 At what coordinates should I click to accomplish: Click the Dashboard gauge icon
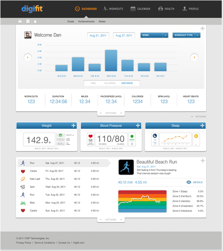pyautogui.click(x=77, y=9)
